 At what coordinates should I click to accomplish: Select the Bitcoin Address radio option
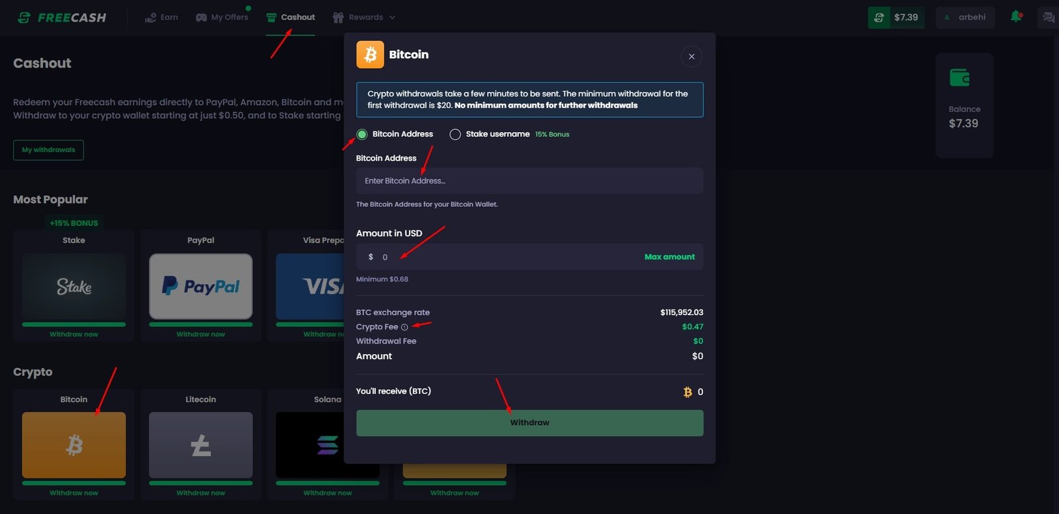pos(362,135)
